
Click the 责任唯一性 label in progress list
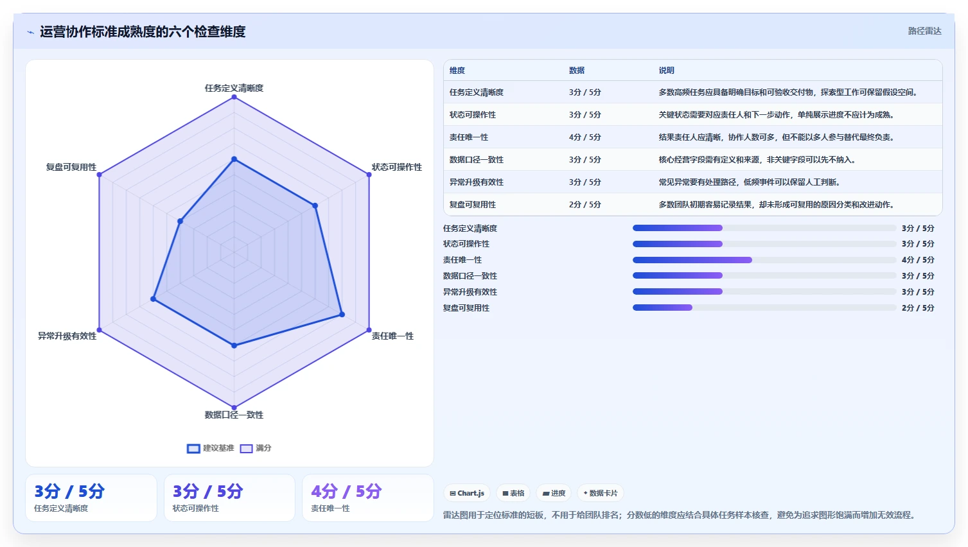pos(462,260)
